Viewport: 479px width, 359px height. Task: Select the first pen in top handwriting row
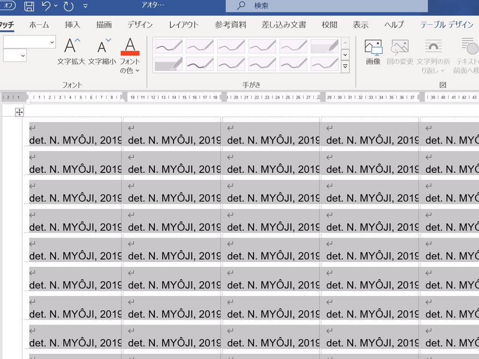click(168, 46)
